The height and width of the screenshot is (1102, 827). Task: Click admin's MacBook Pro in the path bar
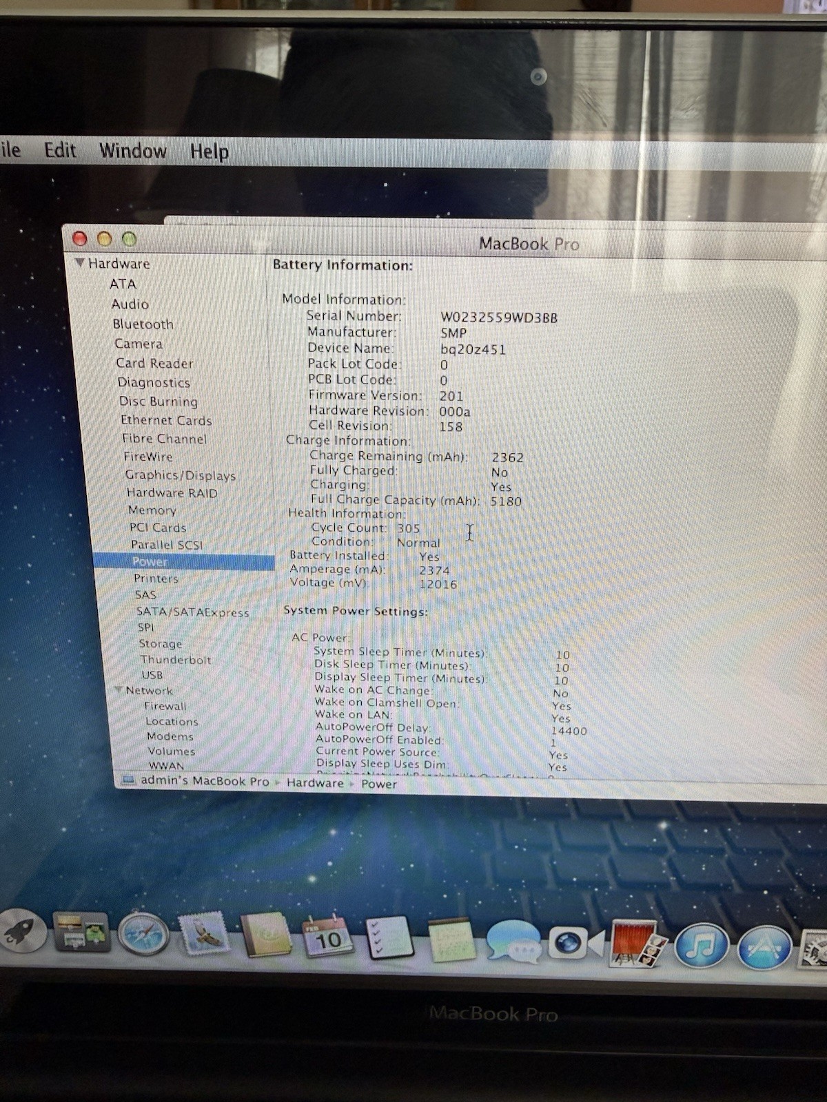tap(205, 781)
